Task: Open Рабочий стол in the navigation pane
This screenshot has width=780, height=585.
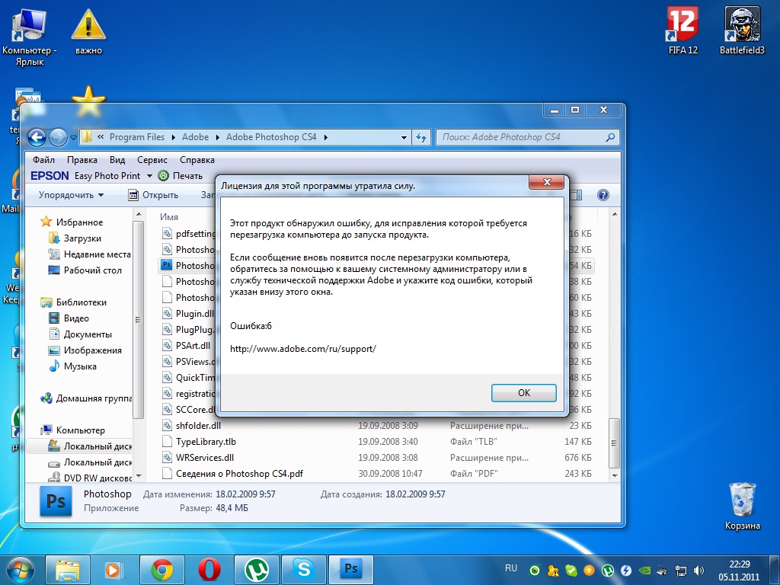Action: pyautogui.click(x=85, y=270)
